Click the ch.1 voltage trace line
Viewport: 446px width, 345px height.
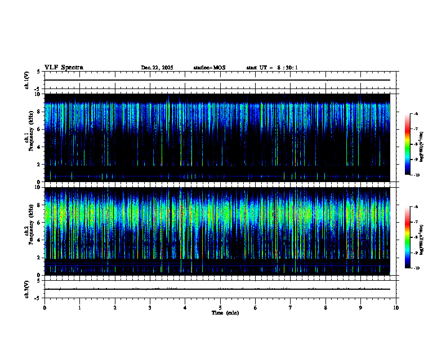coord(217,80)
